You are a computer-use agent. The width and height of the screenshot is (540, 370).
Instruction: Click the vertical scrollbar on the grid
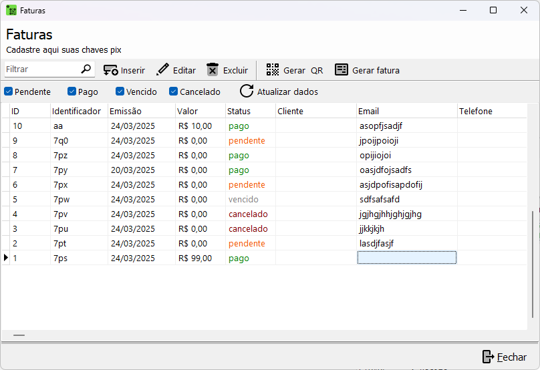pyautogui.click(x=532, y=267)
